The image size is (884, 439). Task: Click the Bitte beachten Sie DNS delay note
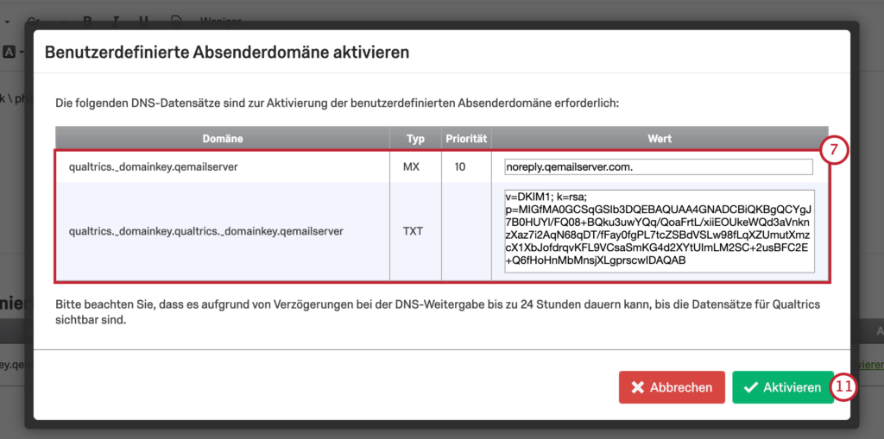[x=438, y=313]
